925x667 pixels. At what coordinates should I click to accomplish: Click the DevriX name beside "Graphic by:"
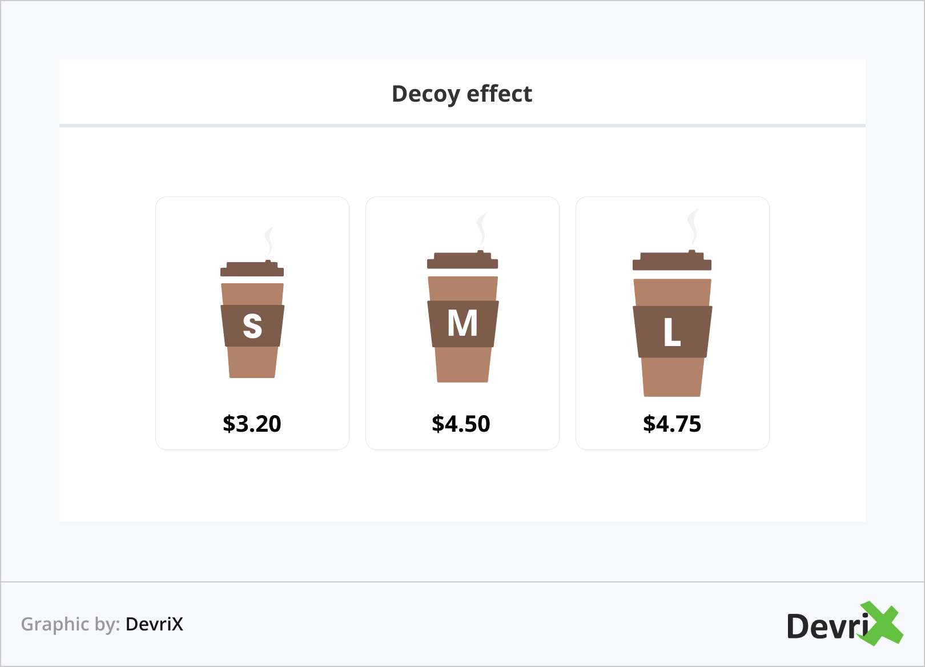click(x=154, y=624)
